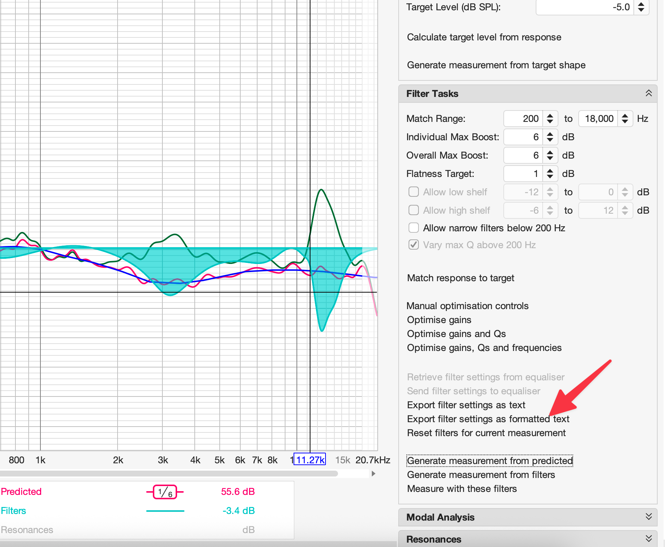Click Flatness Target stepper

tap(550, 174)
